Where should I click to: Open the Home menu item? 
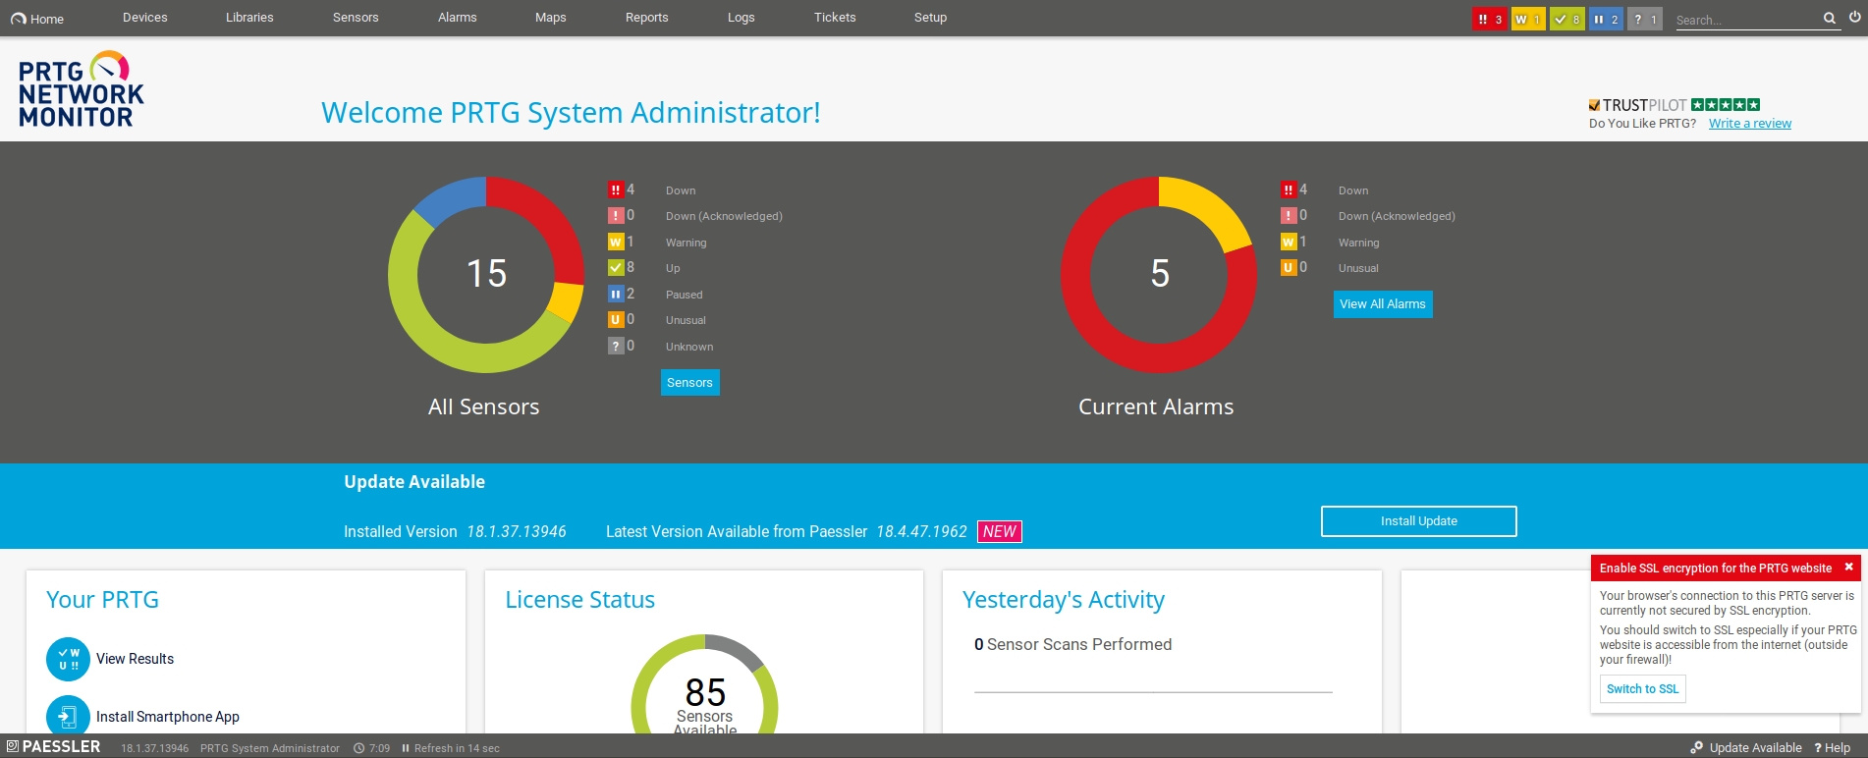(37, 19)
